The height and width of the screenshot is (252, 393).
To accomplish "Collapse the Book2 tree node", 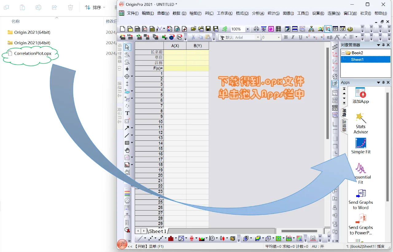I will [x=344, y=53].
